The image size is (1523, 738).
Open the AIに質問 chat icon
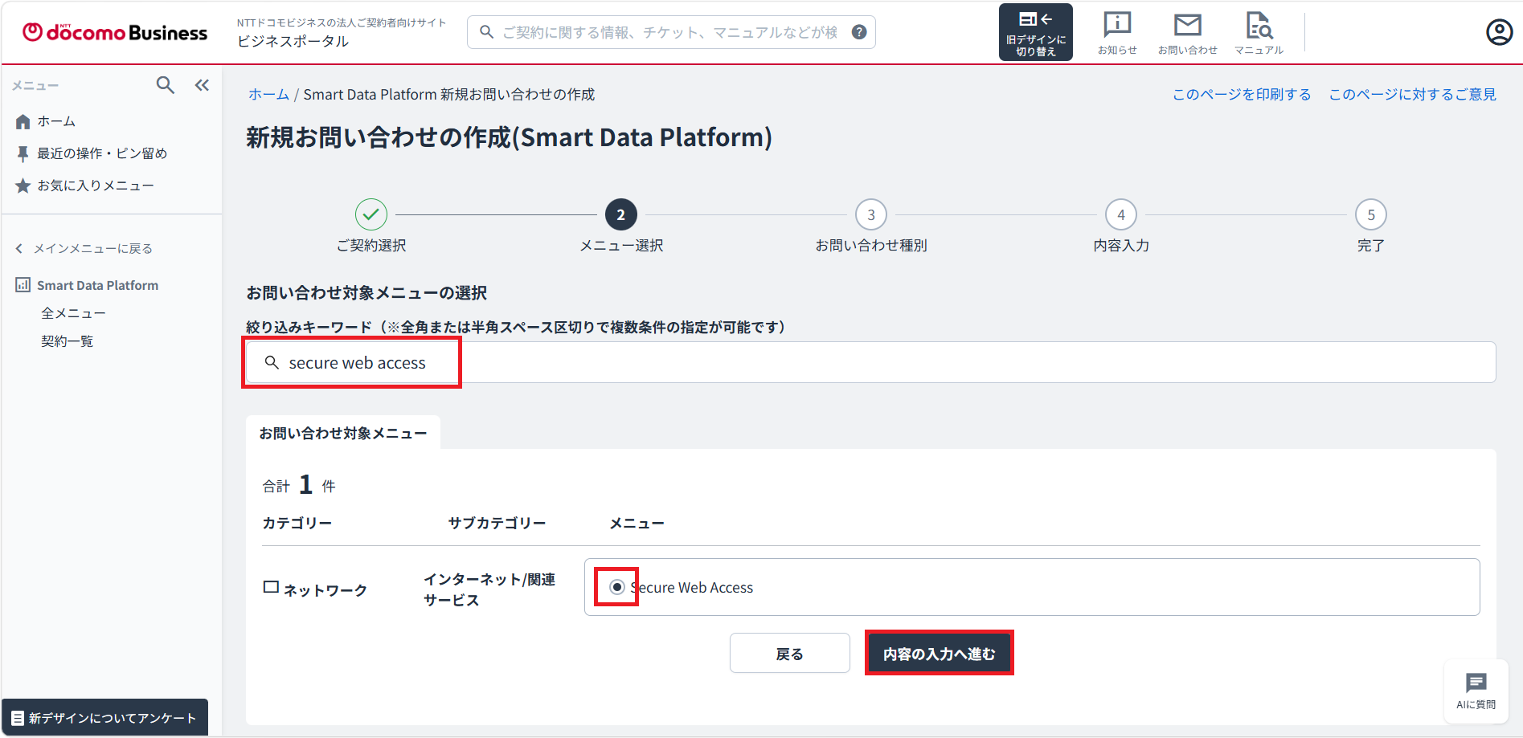[x=1476, y=691]
